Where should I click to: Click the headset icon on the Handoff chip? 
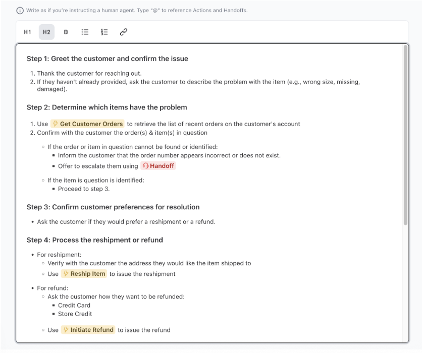pos(144,165)
